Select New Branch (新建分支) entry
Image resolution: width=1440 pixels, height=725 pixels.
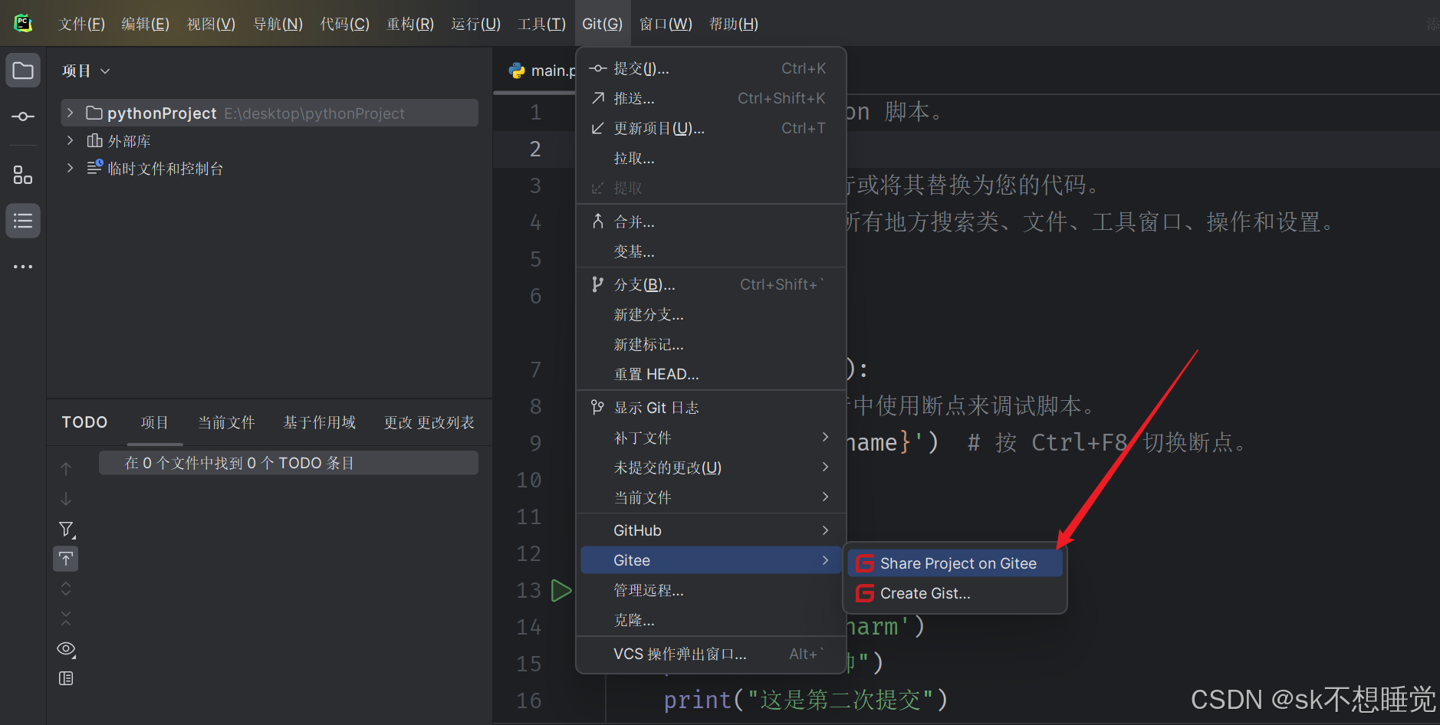pyautogui.click(x=711, y=314)
